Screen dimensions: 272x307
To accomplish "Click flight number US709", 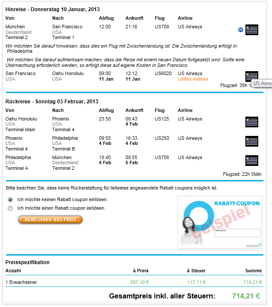I will click(x=162, y=27).
